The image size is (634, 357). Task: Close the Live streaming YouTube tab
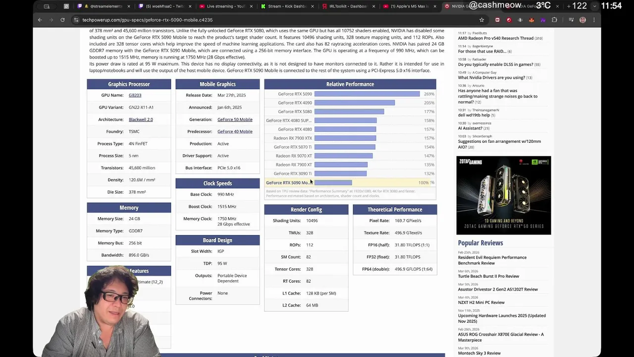[x=252, y=6]
